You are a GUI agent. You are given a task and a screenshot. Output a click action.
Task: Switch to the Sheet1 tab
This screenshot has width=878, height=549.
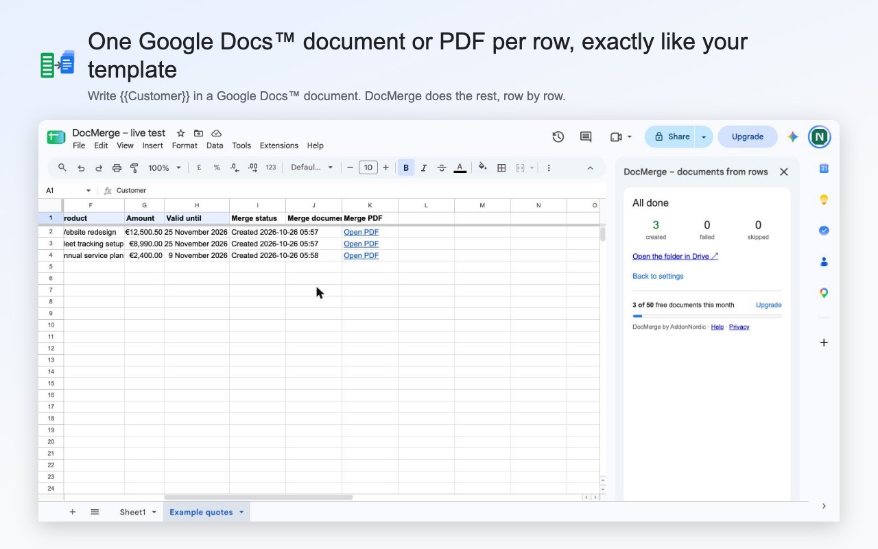click(132, 512)
